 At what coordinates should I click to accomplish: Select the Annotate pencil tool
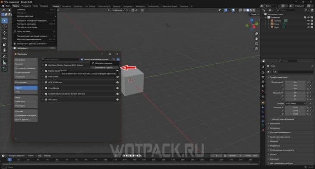4,57
